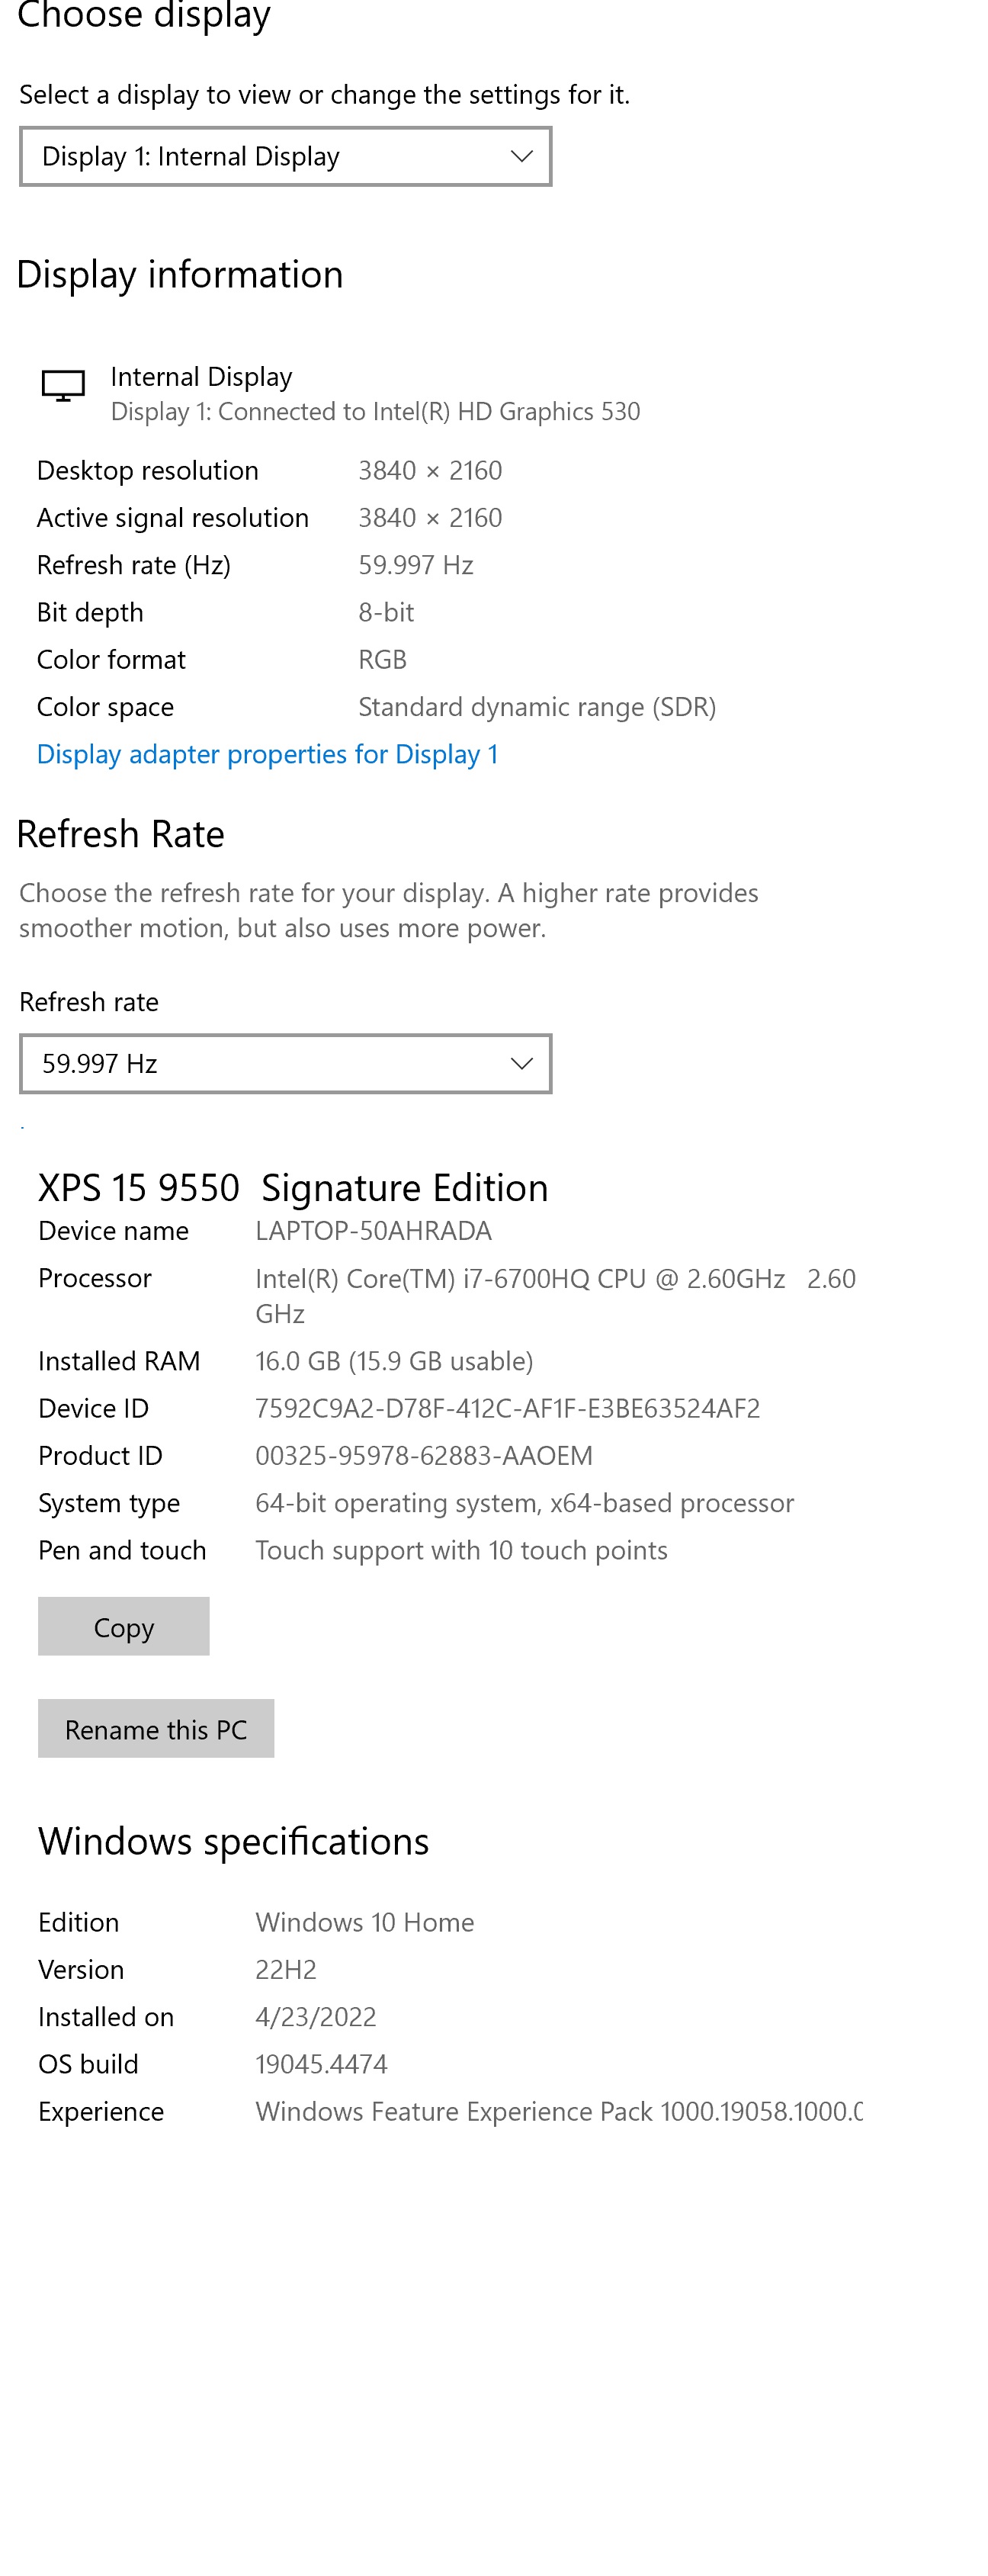
Task: Select the device name LAPTOP-50AHRADA
Action: pos(373,1231)
